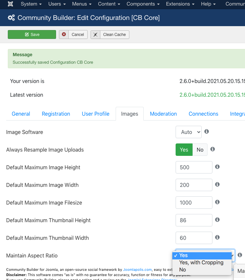Save the configuration
This screenshot has height=280, width=245.
coord(32,34)
